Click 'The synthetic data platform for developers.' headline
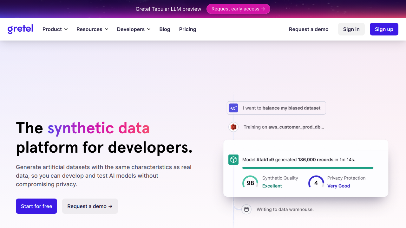The height and width of the screenshot is (228, 406). click(104, 138)
